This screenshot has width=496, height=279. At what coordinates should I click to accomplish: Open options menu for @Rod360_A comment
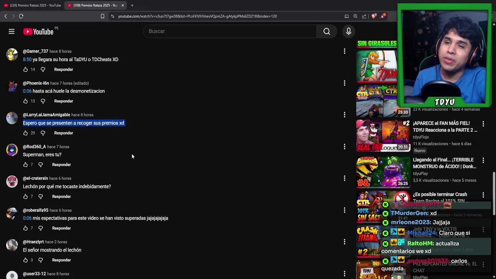coord(344,146)
